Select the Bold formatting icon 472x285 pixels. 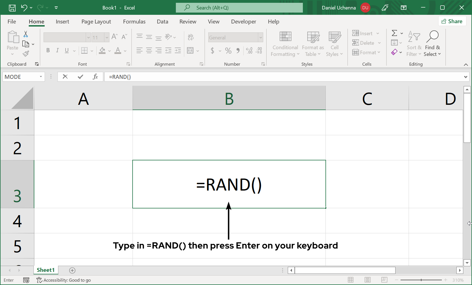48,51
